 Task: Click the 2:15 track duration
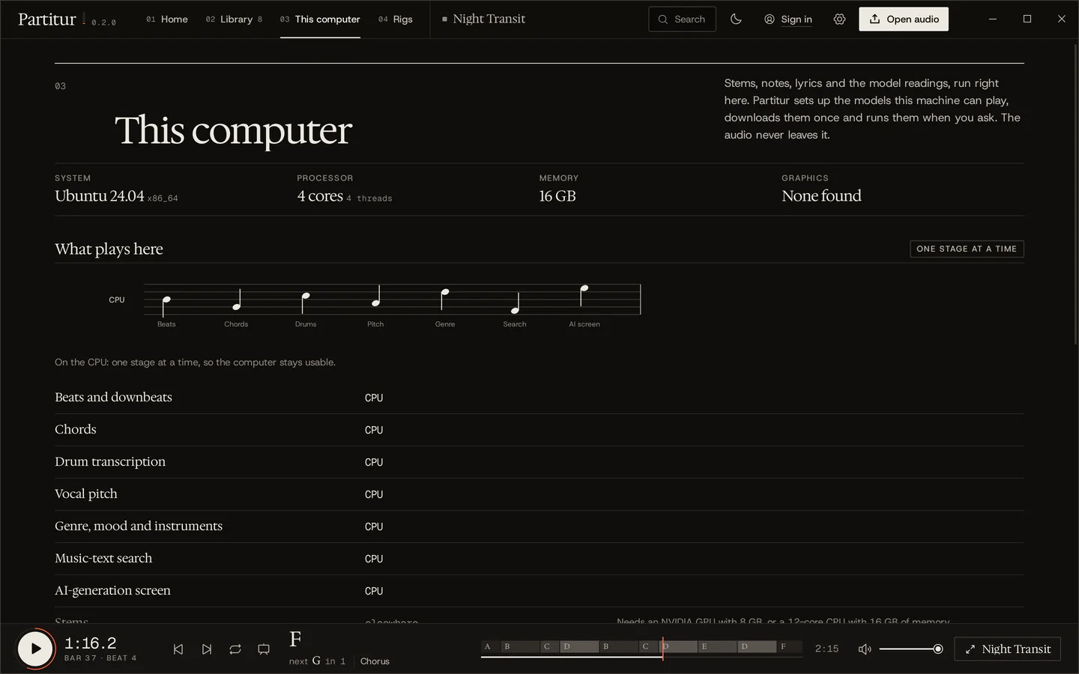pyautogui.click(x=826, y=649)
